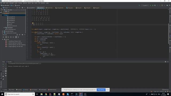
Task: Click Stop sharing in Hangouts notification
Action: (x=101, y=90)
